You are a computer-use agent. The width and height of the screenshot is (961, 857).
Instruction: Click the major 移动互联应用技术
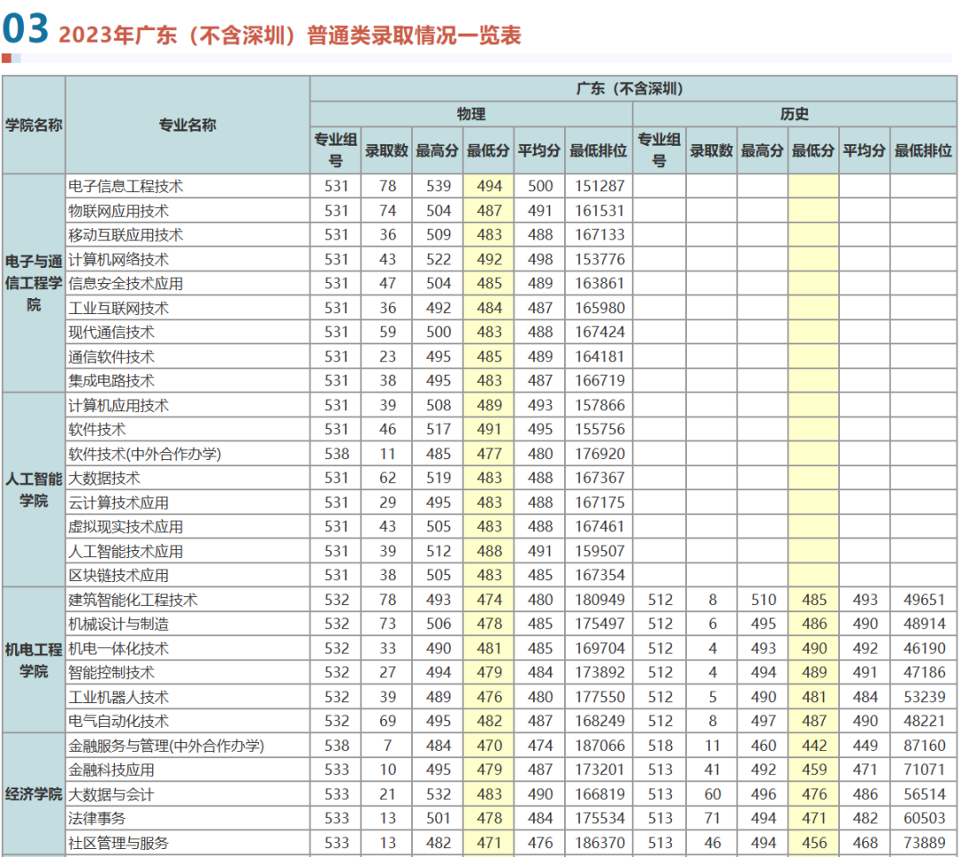pos(125,235)
